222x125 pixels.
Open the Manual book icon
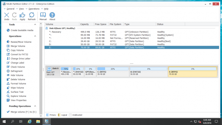pos(43,16)
